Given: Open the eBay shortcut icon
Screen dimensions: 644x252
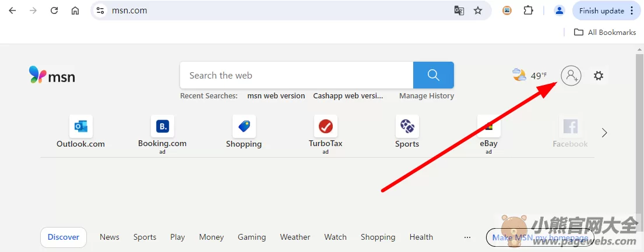Looking at the screenshot, I should 489,126.
